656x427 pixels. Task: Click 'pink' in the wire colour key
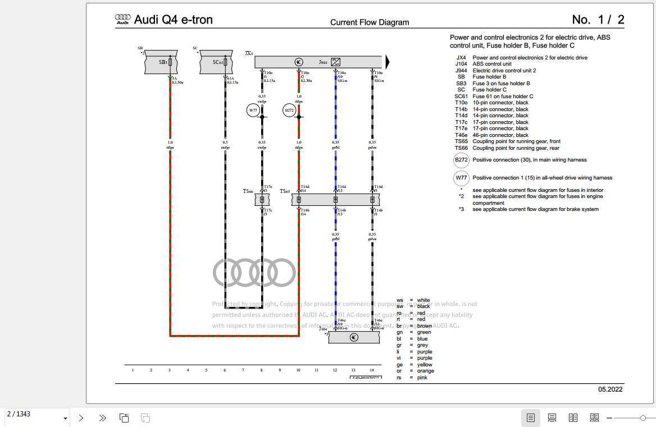[422, 378]
